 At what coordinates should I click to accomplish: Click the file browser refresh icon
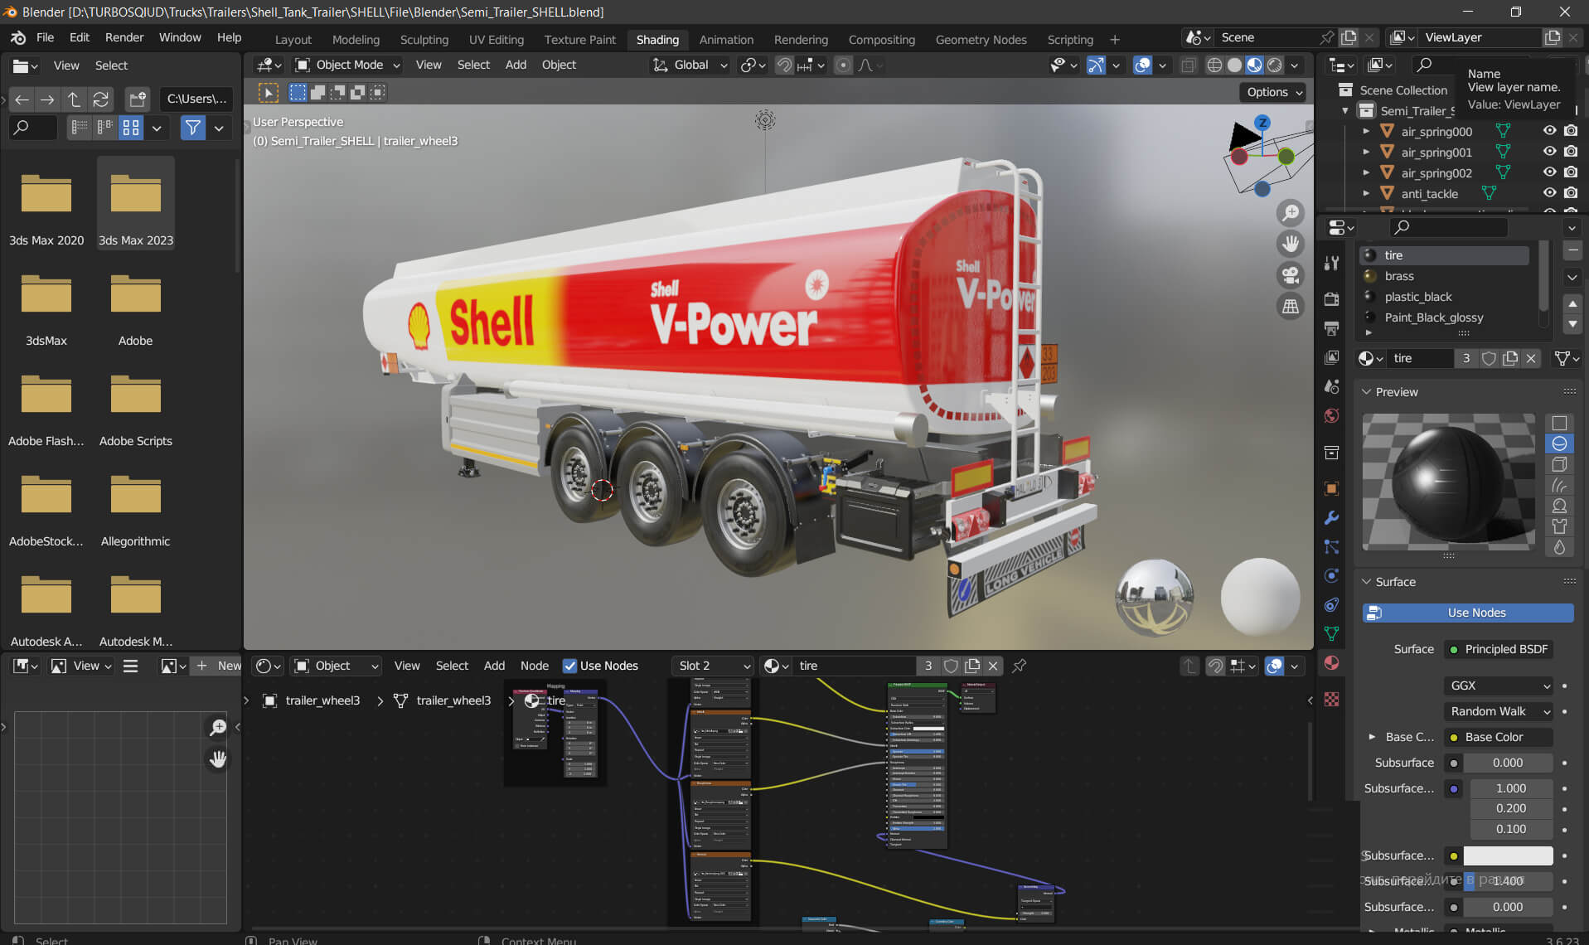point(100,99)
